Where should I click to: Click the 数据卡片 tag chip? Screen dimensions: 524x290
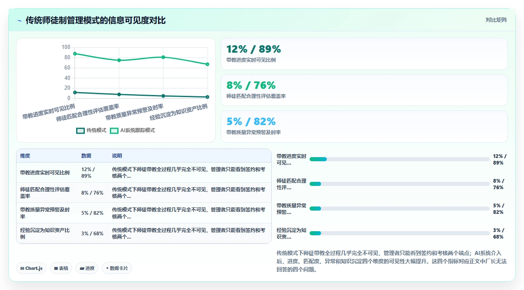pos(117,268)
